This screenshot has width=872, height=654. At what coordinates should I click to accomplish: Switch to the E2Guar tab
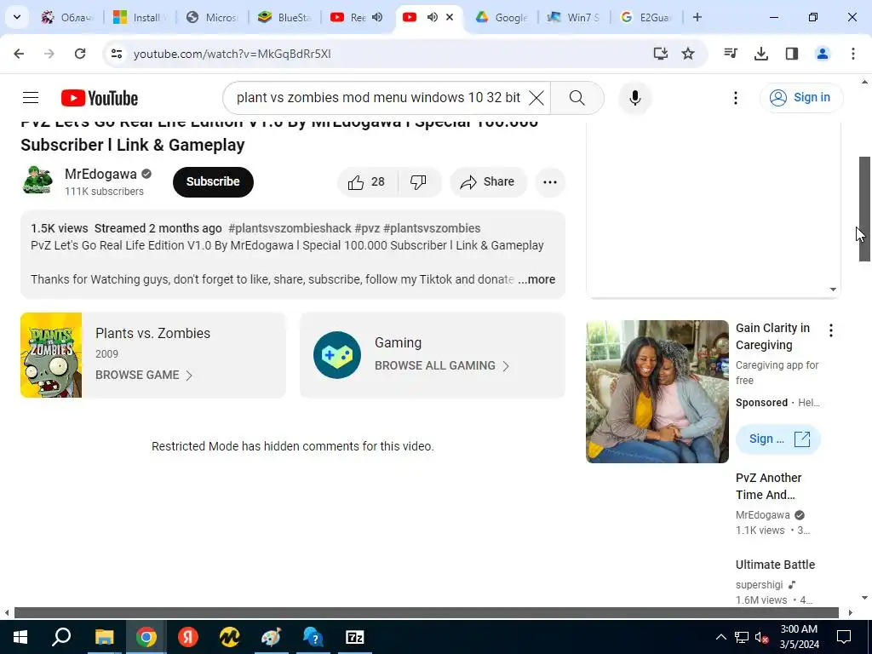pos(646,17)
